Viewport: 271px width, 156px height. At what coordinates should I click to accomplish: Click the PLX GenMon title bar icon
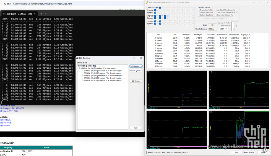pos(77,58)
